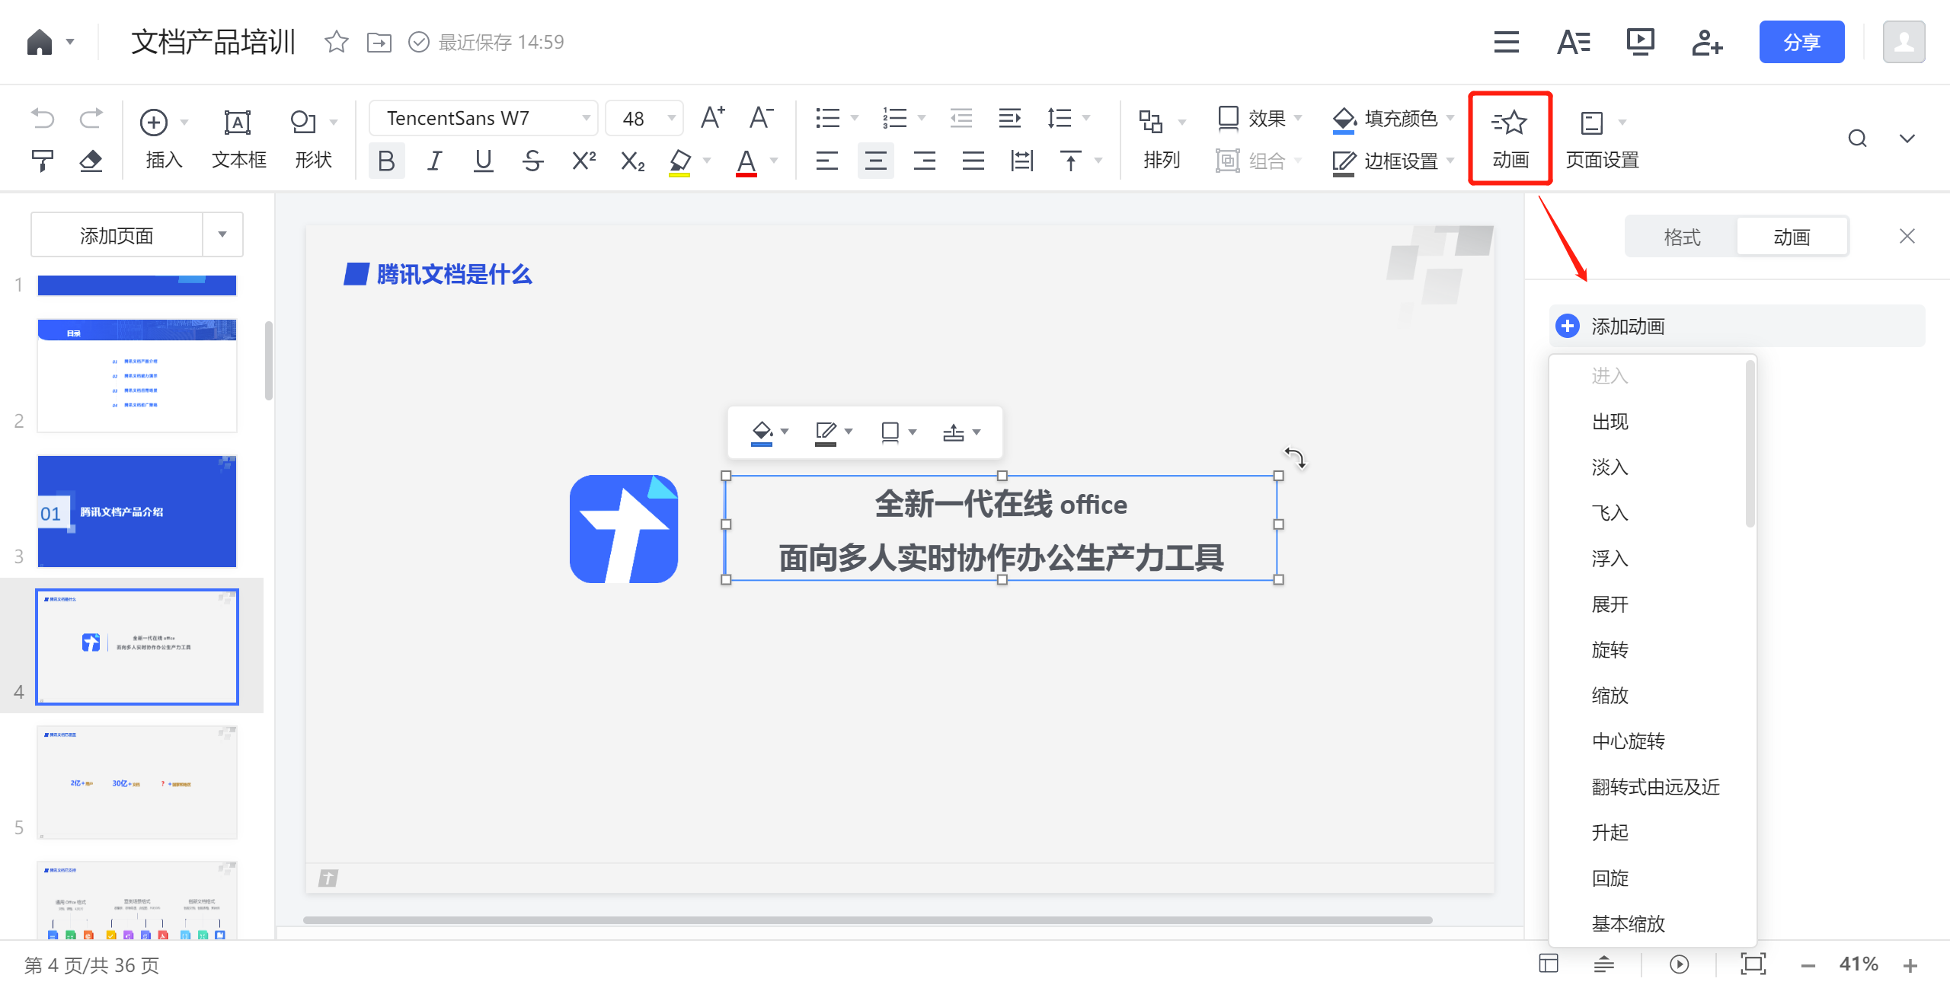Click the add collaborator icon
The image size is (1950, 988).
pyautogui.click(x=1707, y=42)
